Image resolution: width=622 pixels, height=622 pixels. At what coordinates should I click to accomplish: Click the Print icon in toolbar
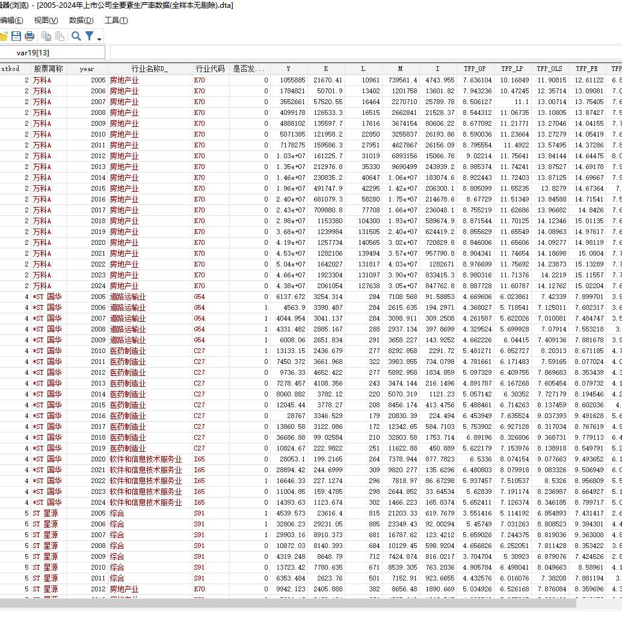pyautogui.click(x=29, y=36)
